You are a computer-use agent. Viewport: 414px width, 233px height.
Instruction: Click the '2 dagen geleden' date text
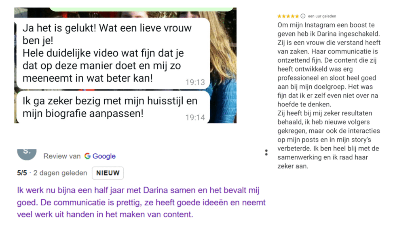click(x=60, y=173)
